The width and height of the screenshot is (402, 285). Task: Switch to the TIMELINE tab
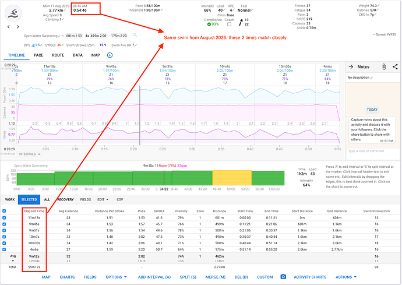[16, 55]
